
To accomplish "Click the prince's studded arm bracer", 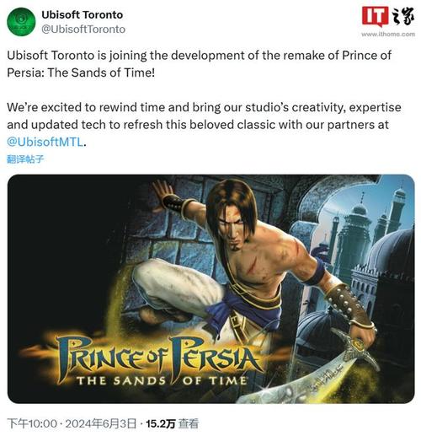I will (x=349, y=305).
